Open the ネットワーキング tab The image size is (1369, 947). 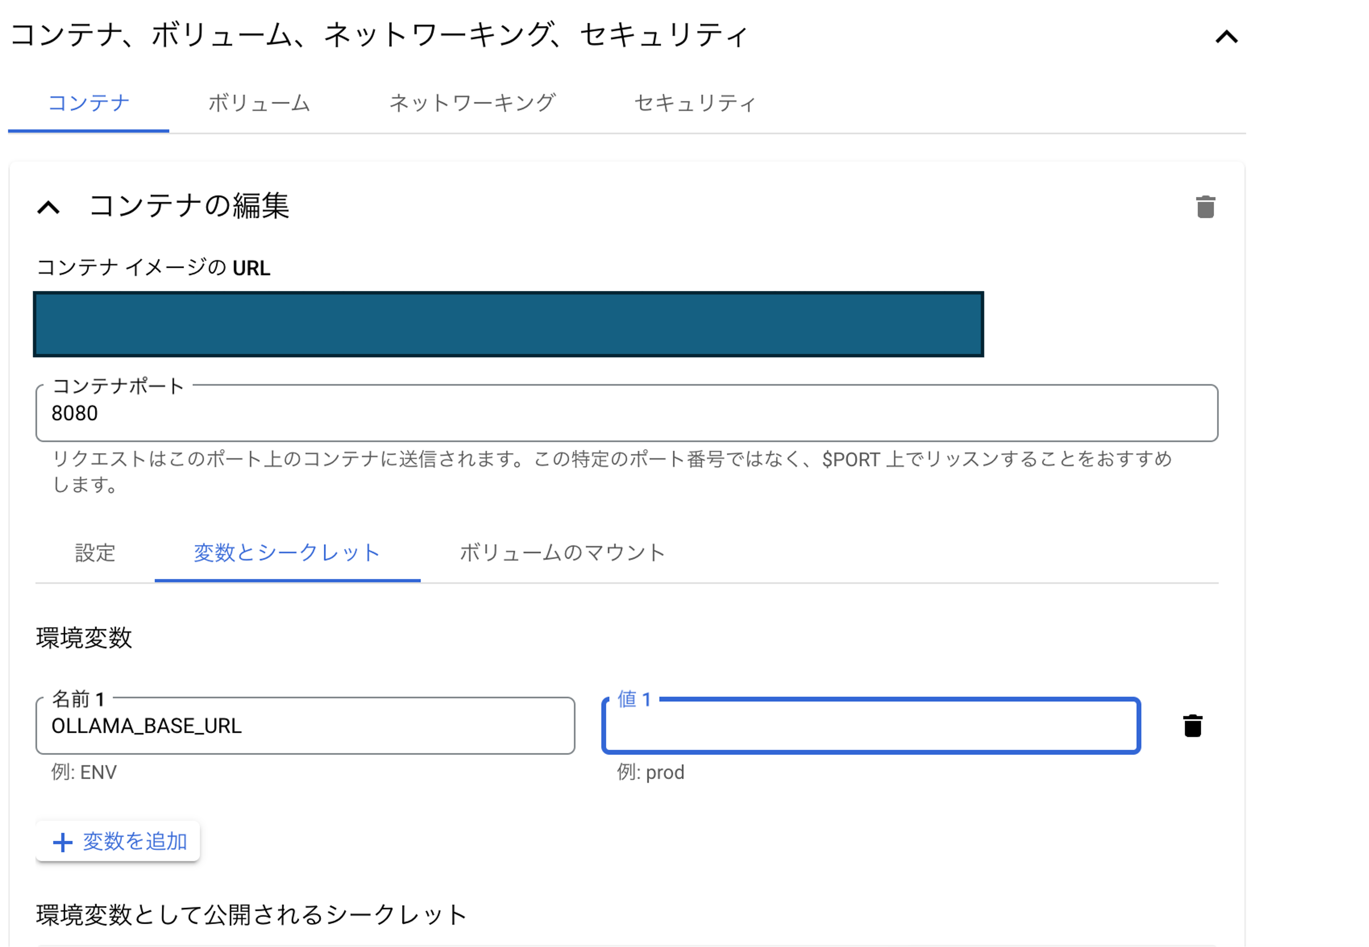tap(473, 103)
